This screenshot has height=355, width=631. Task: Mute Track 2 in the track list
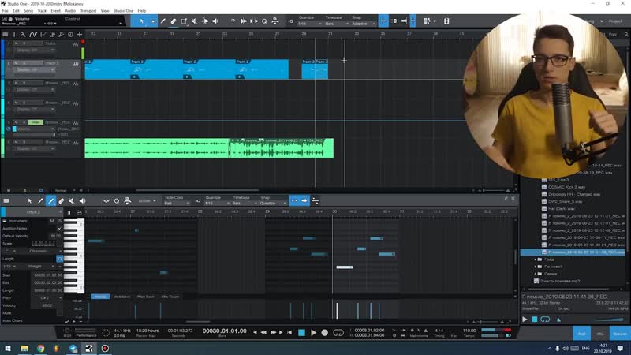coord(16,63)
